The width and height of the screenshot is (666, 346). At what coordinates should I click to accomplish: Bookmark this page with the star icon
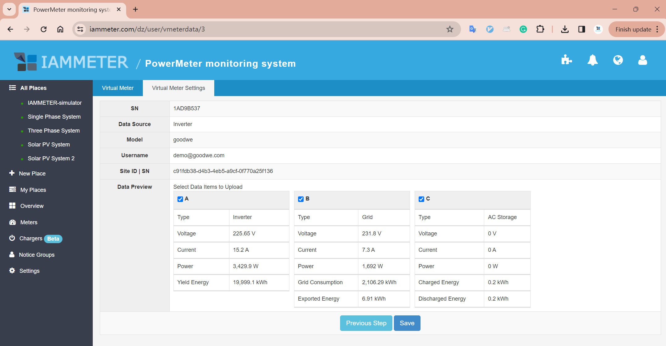(450, 29)
